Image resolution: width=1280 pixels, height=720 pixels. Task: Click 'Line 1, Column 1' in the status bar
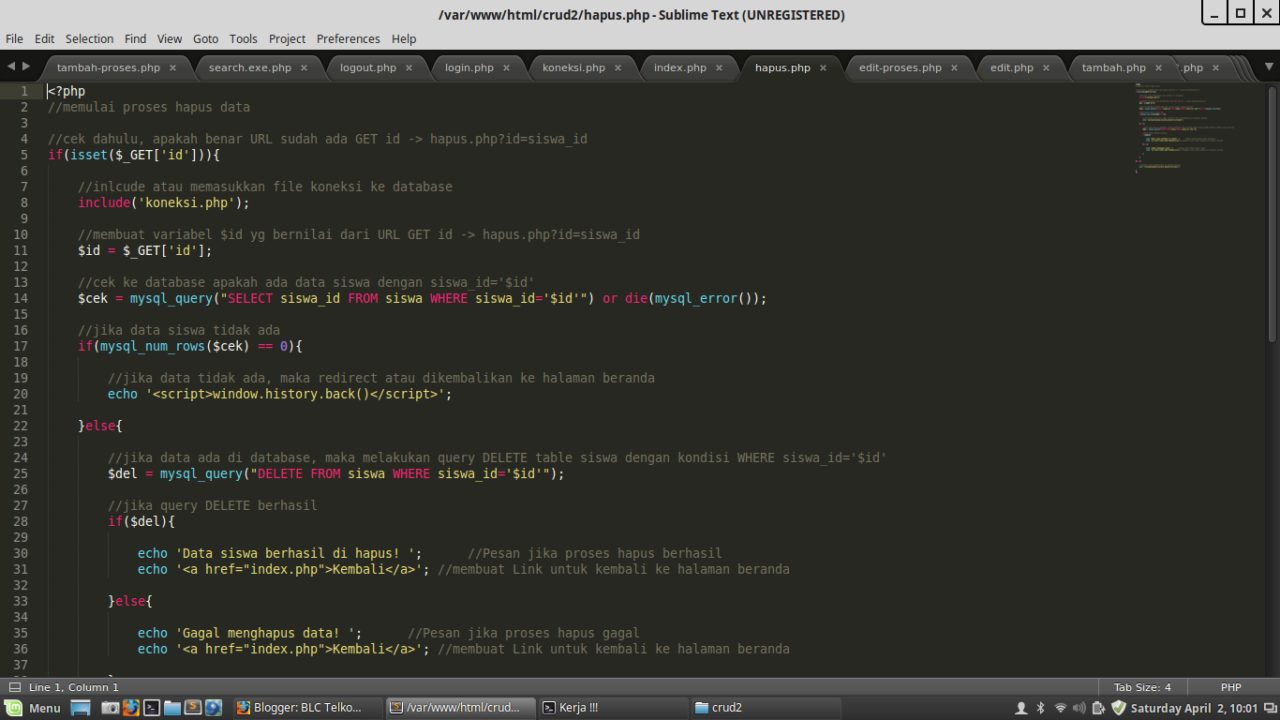click(x=74, y=687)
